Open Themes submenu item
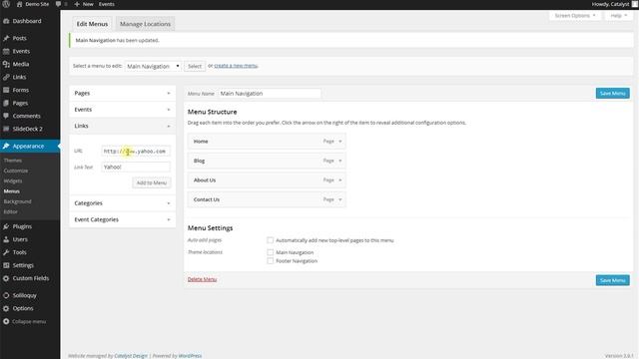The image size is (639, 359). [x=13, y=161]
